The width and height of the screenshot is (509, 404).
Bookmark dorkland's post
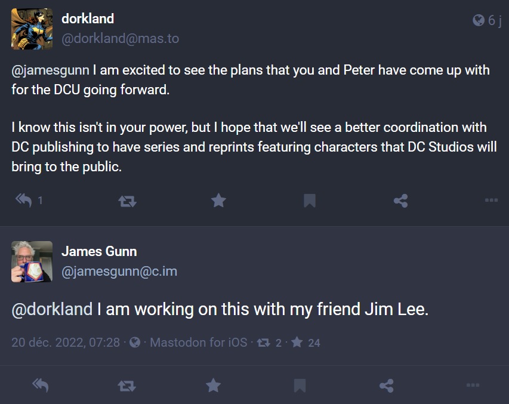pos(309,201)
